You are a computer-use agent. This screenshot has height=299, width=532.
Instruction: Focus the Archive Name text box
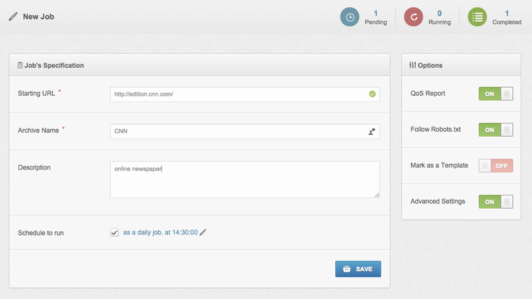tap(238, 131)
